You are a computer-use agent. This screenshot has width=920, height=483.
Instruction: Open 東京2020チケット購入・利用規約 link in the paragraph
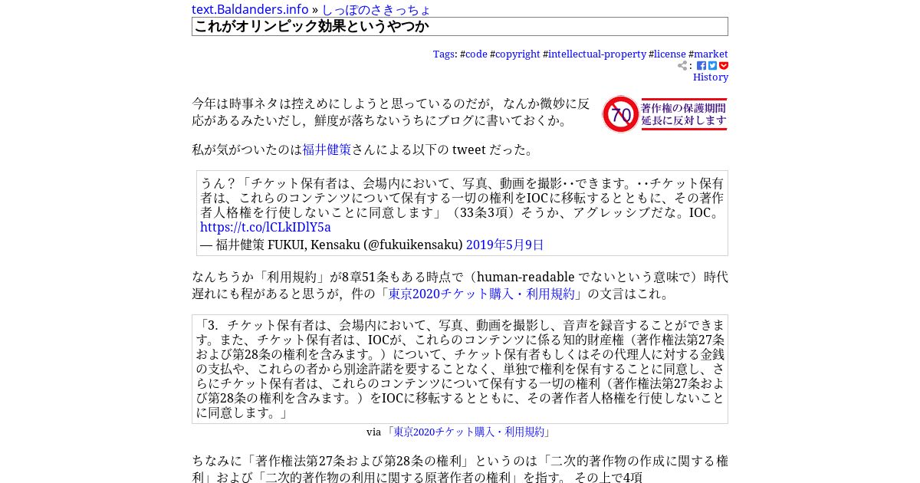(x=481, y=294)
